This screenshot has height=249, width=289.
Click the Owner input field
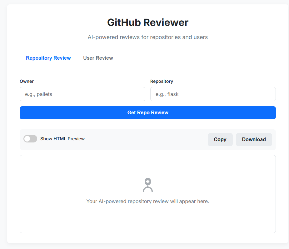[82, 94]
